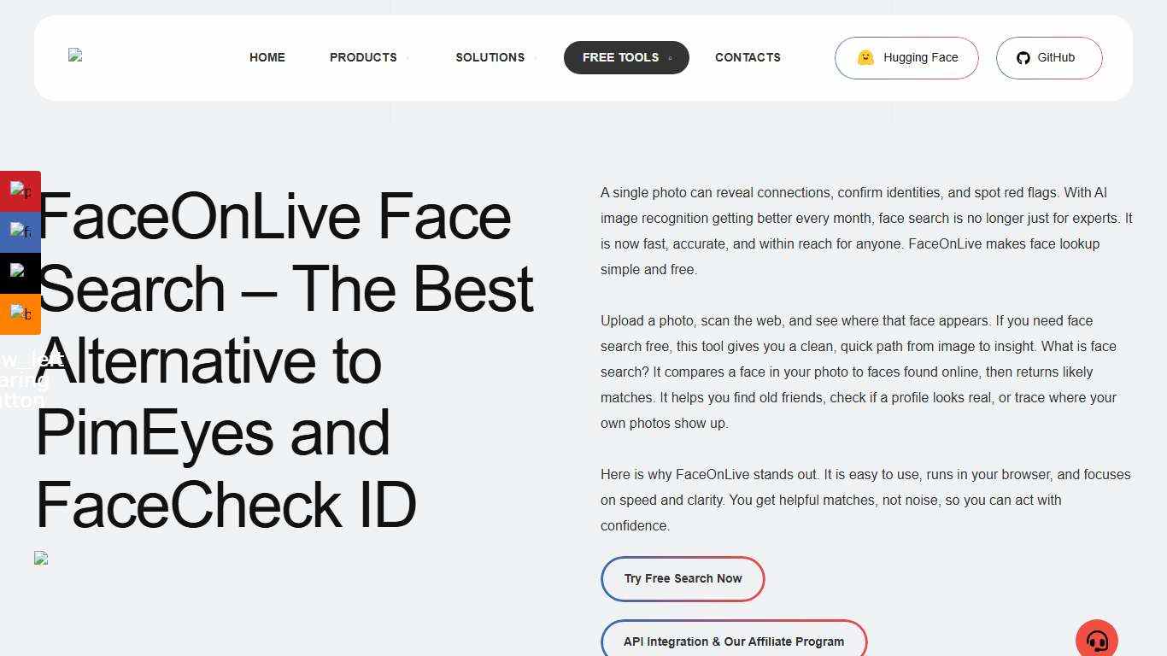Click the Hugging Face button

906,57
